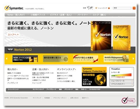Click 企業・法人向け製品情報 link

41,77
